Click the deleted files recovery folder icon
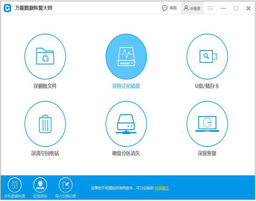This screenshot has width=256, height=201. click(x=45, y=56)
